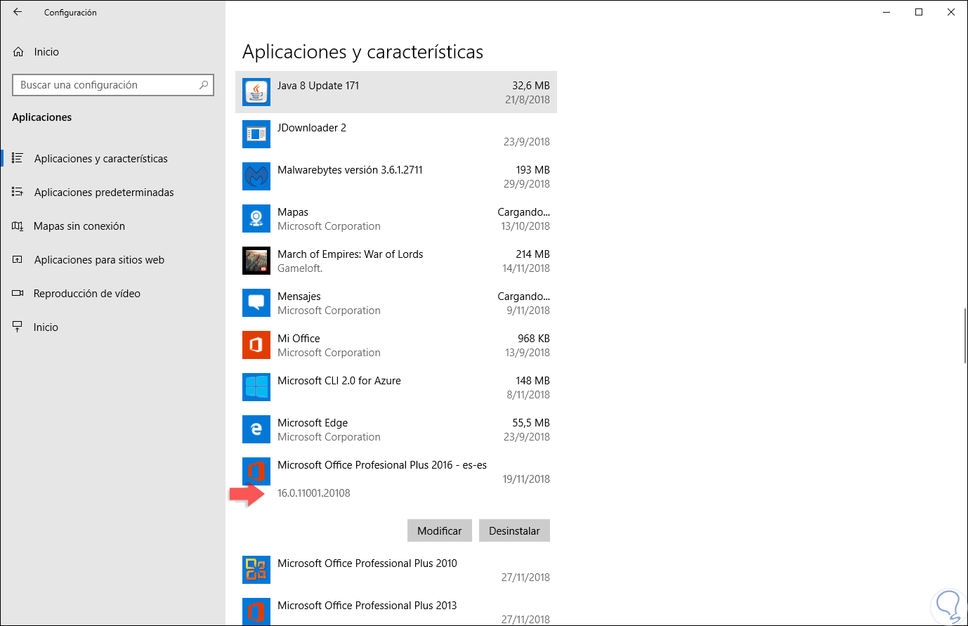Select the Mensajes app icon
The height and width of the screenshot is (626, 968).
256,303
